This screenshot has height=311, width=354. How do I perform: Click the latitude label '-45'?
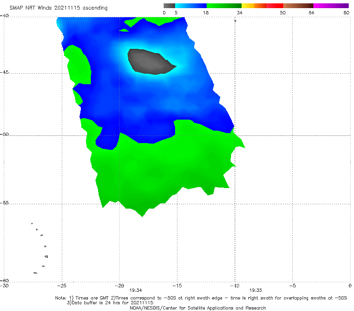[x=4, y=72]
